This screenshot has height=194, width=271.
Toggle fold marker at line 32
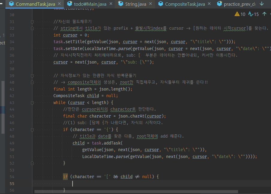pyautogui.click(x=32, y=28)
